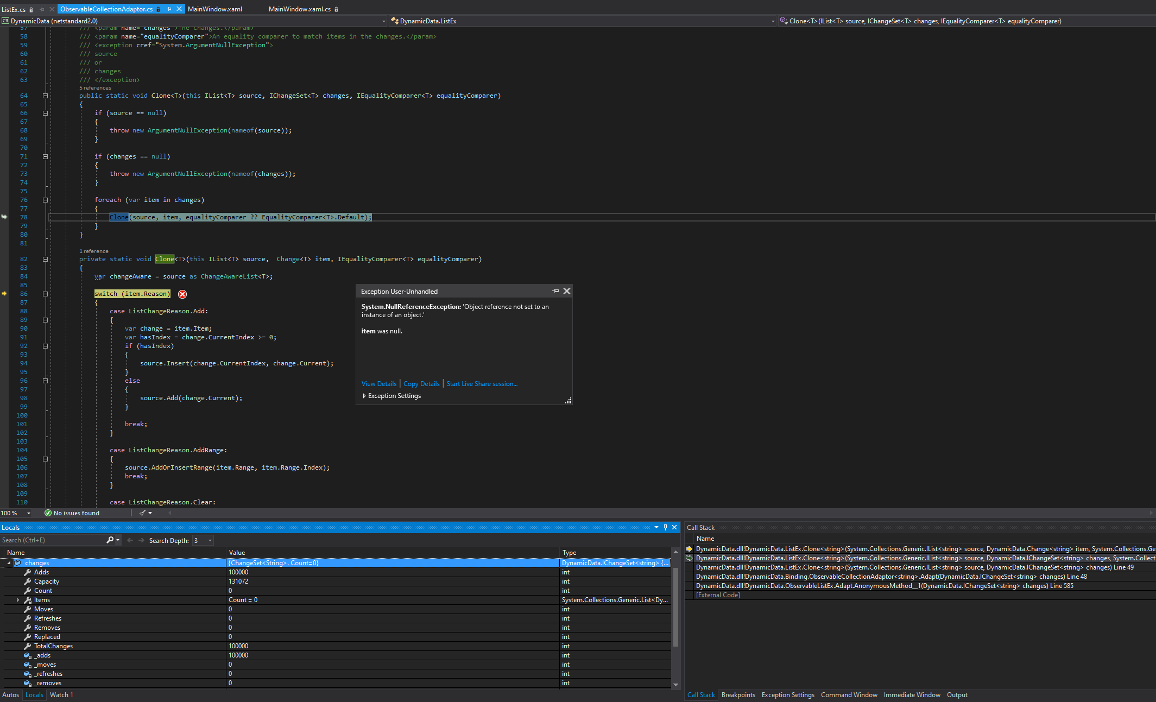Click the Copy Details link
The width and height of the screenshot is (1156, 702).
(421, 384)
